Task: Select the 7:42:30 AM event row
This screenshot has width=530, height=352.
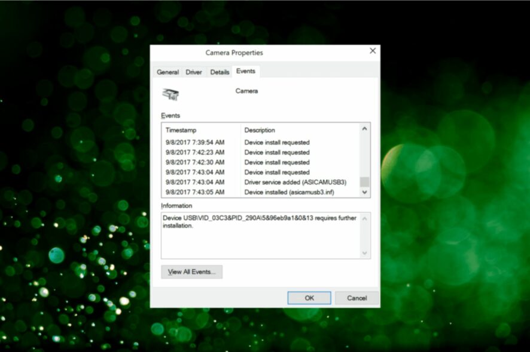Action: (261, 162)
